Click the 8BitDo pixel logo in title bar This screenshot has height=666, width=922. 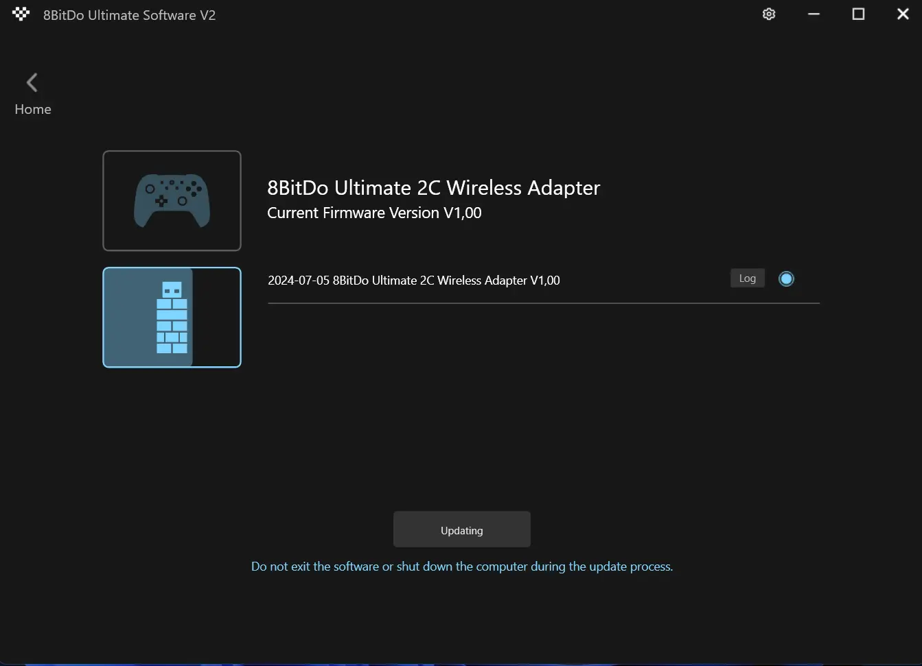pos(21,14)
